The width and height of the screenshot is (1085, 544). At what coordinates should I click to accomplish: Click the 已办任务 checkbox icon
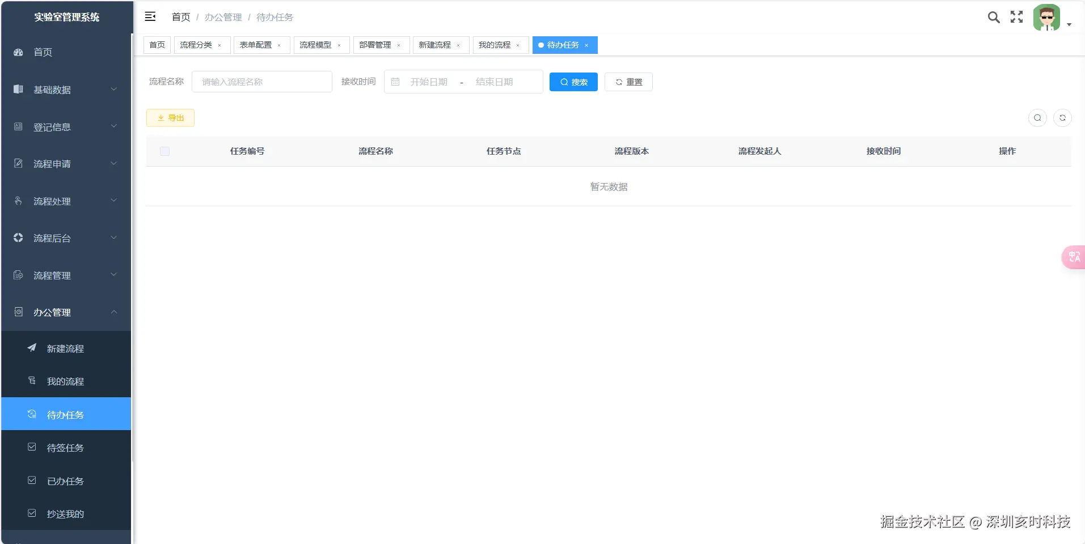pyautogui.click(x=32, y=481)
